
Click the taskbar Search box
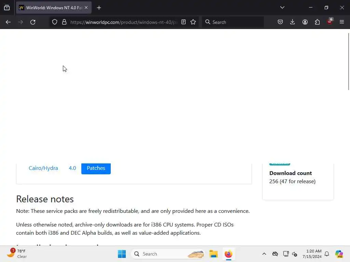pyautogui.click(x=168, y=254)
